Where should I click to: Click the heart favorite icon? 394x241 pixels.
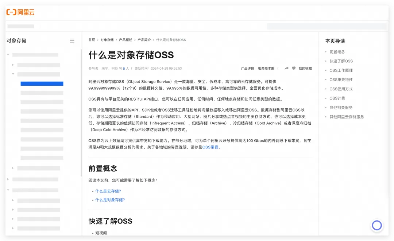(294, 68)
